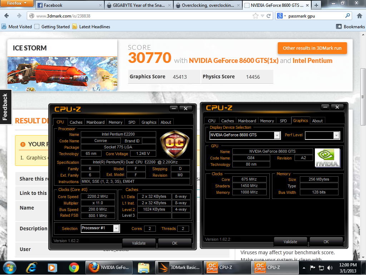Viewport: 366px width, 275px height.
Task: Click the browser back arrow button
Action: pyautogui.click(x=6, y=16)
